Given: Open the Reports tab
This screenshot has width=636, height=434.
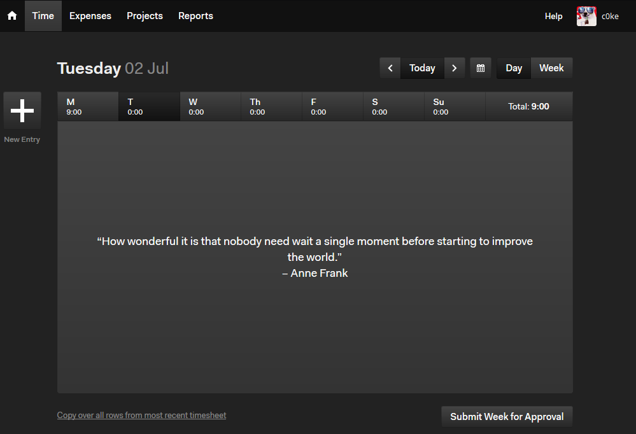Looking at the screenshot, I should [x=195, y=16].
